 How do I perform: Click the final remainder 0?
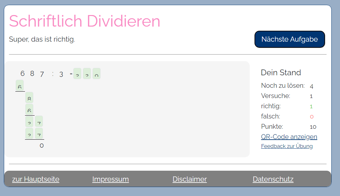41,146
